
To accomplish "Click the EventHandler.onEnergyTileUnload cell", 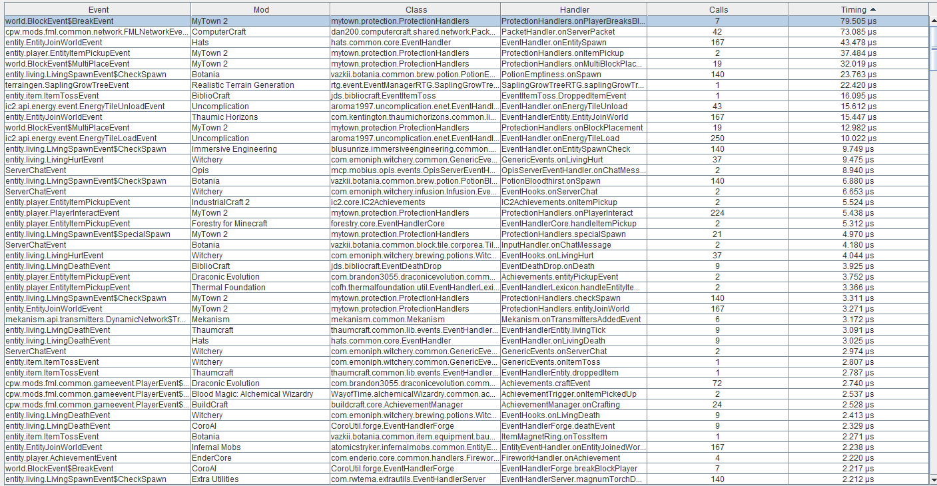I will pos(573,107).
